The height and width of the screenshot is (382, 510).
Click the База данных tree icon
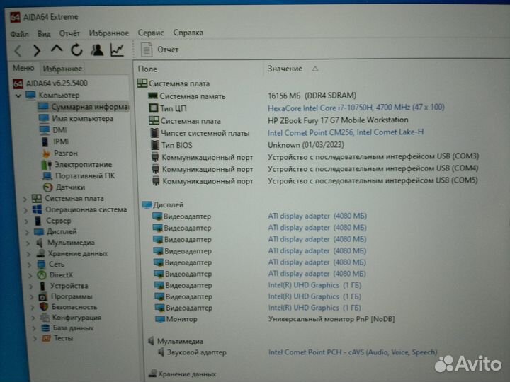(46, 328)
